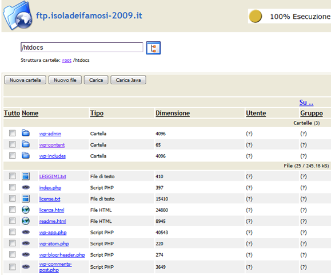Open the licenza.html file link

point(51,210)
